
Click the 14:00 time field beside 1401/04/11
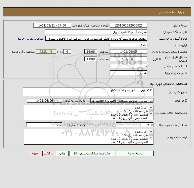90,59
